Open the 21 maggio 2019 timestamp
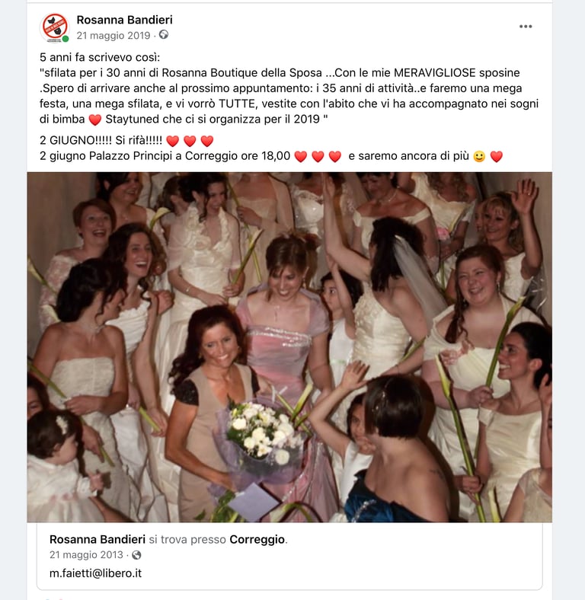 113,36
